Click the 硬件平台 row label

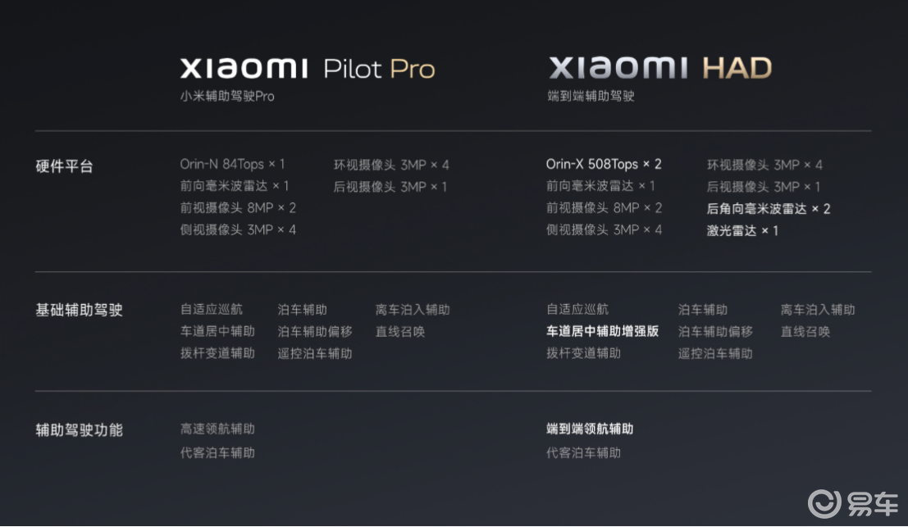click(x=64, y=166)
